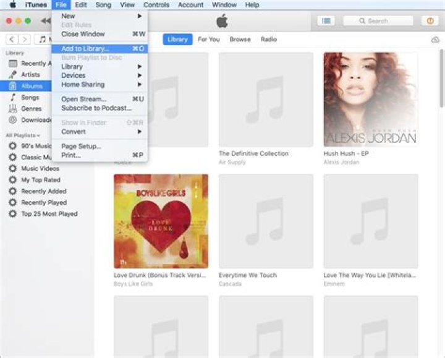The height and width of the screenshot is (358, 445).
Task: Click the list view icon in toolbar
Action: [326, 21]
